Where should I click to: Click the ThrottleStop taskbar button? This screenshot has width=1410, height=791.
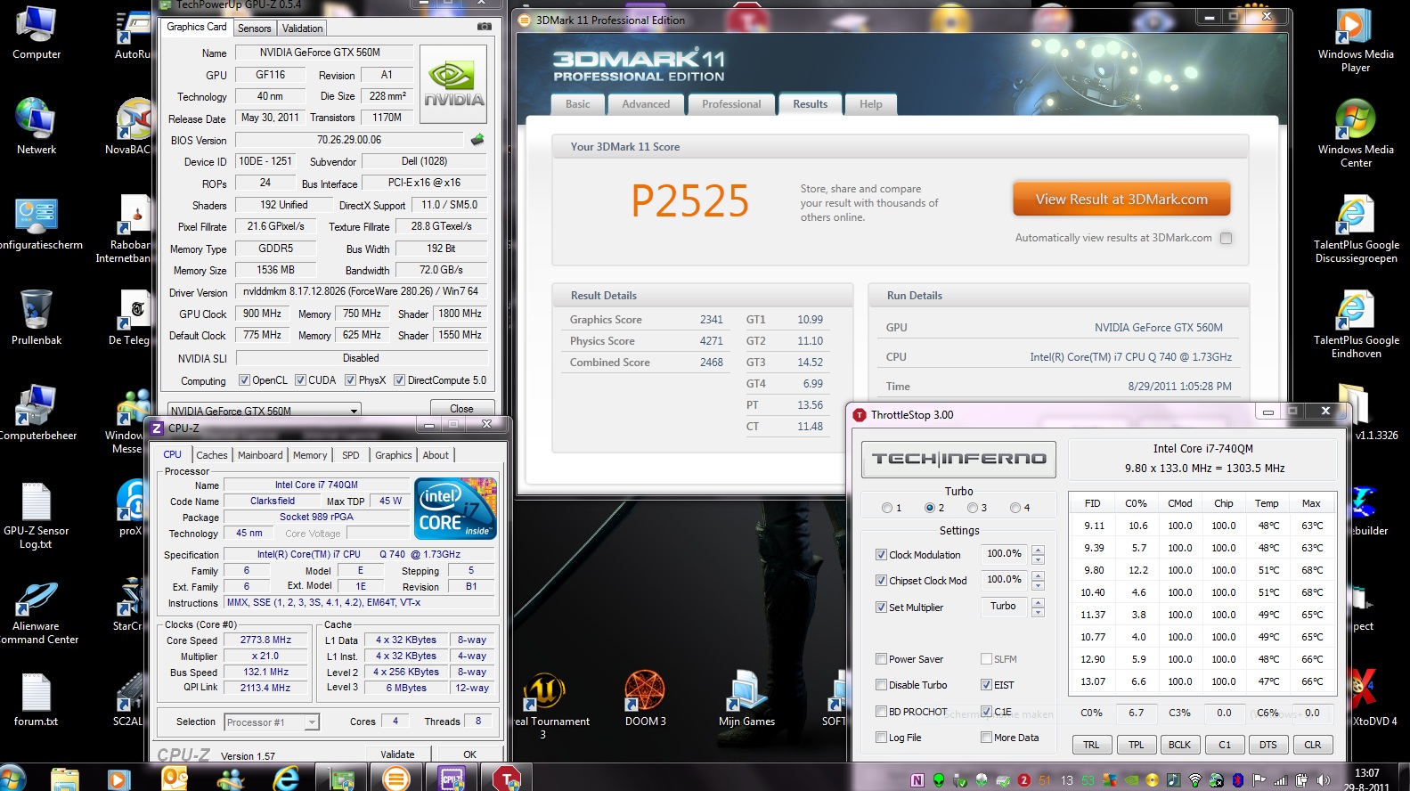point(507,778)
